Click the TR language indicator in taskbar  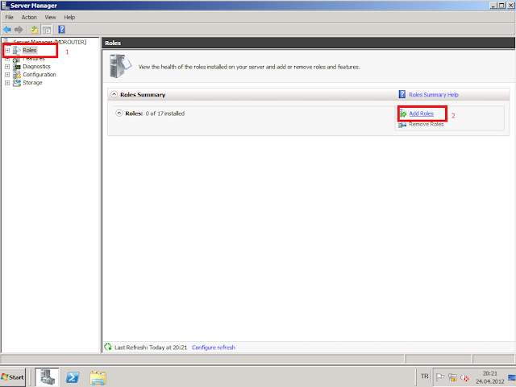[x=424, y=377]
